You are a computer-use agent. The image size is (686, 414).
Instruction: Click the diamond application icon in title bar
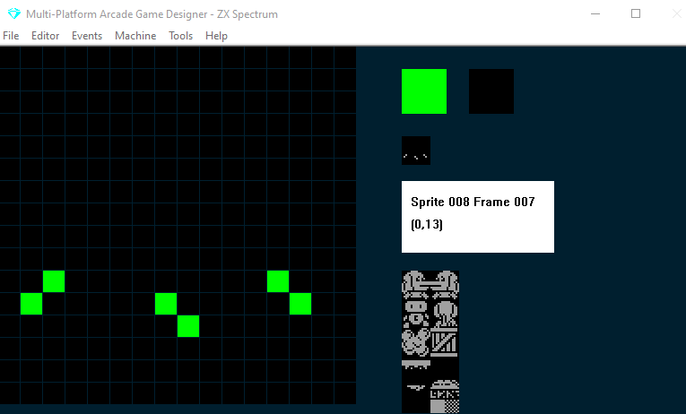[x=14, y=14]
